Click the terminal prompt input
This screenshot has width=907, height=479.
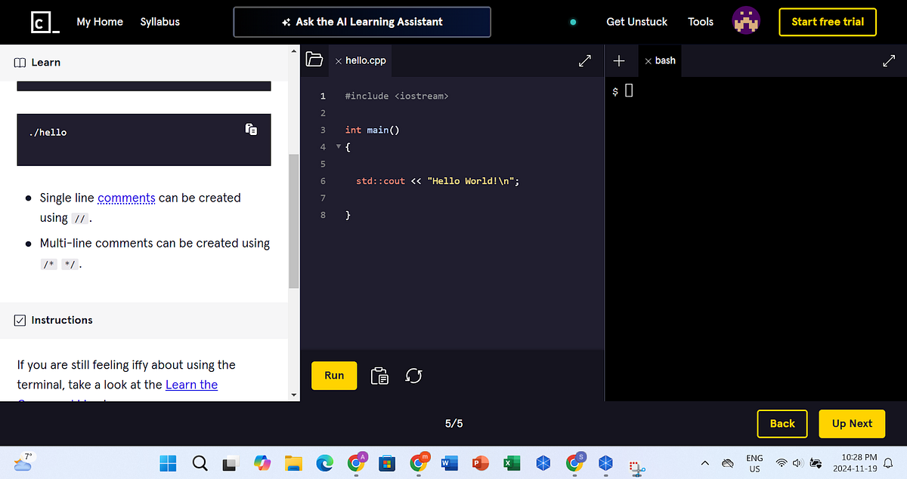tap(629, 91)
